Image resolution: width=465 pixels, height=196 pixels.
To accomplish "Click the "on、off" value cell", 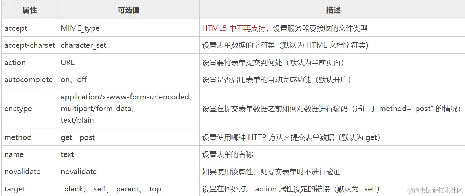I will 74,80.
